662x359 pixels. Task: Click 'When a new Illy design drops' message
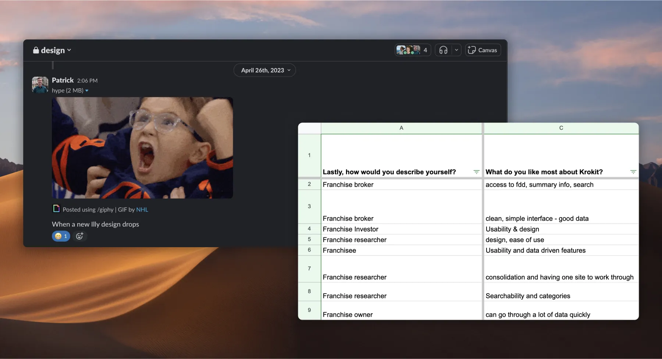click(95, 224)
